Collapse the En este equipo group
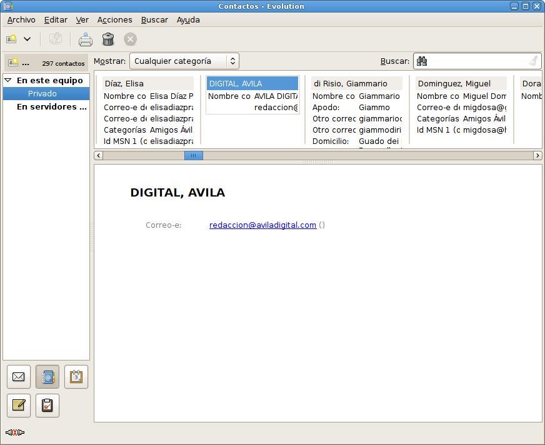Image resolution: width=545 pixels, height=445 pixels. tap(8, 81)
